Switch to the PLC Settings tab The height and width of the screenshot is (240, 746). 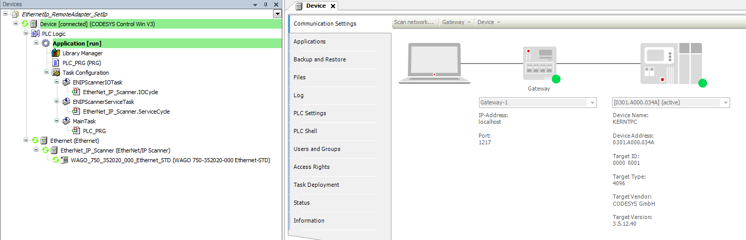pyautogui.click(x=309, y=113)
